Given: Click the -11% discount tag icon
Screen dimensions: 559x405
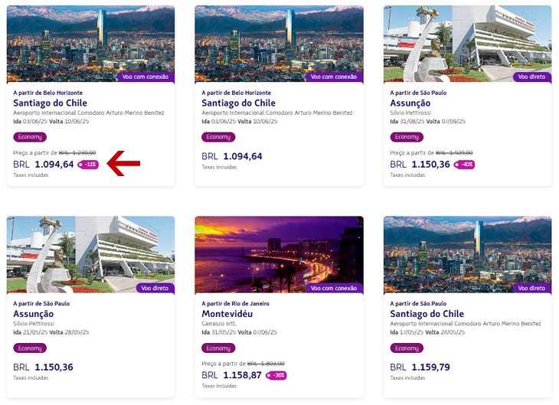Looking at the screenshot, I should click(88, 165).
